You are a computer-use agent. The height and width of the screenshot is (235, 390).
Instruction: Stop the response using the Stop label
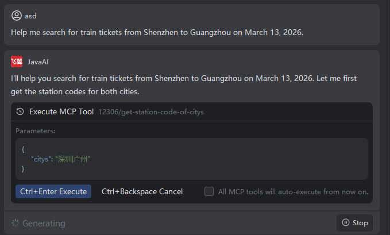pos(360,222)
